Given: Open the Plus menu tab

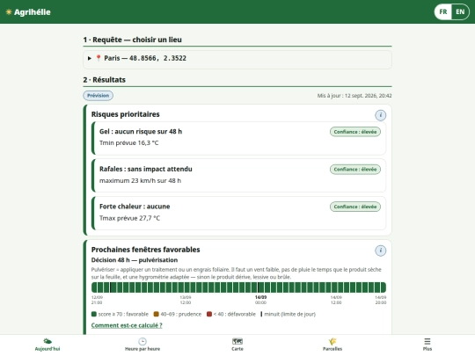Looking at the screenshot, I should coord(427,345).
